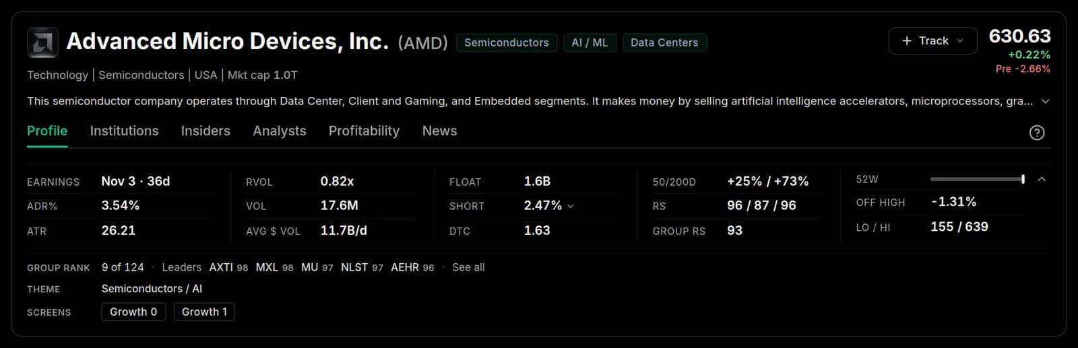Click the 630.63 price value
Image resolution: width=1078 pixels, height=348 pixels.
click(x=1019, y=36)
